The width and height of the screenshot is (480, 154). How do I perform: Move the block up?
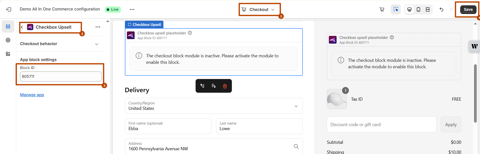202,86
